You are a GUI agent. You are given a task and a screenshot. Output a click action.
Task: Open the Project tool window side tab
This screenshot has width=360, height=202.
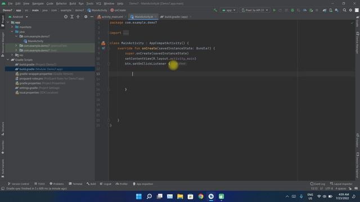(2, 21)
